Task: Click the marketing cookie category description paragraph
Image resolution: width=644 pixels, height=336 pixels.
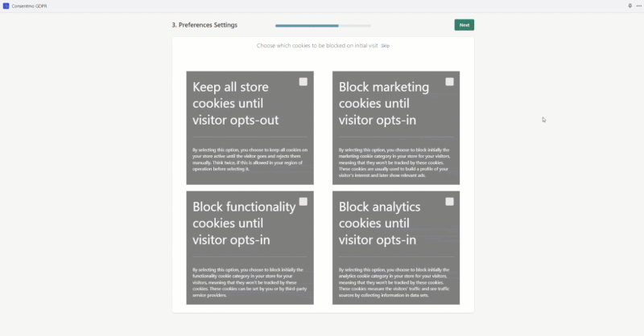Action: pyautogui.click(x=394, y=162)
